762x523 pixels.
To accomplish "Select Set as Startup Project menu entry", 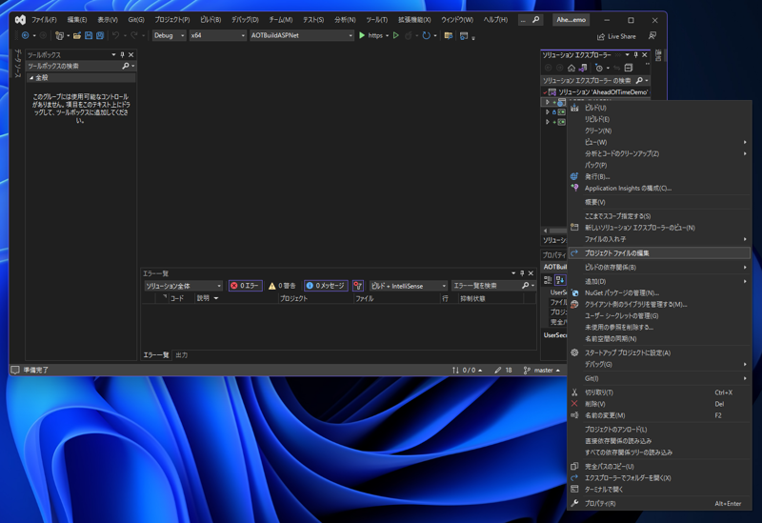I will (x=659, y=352).
